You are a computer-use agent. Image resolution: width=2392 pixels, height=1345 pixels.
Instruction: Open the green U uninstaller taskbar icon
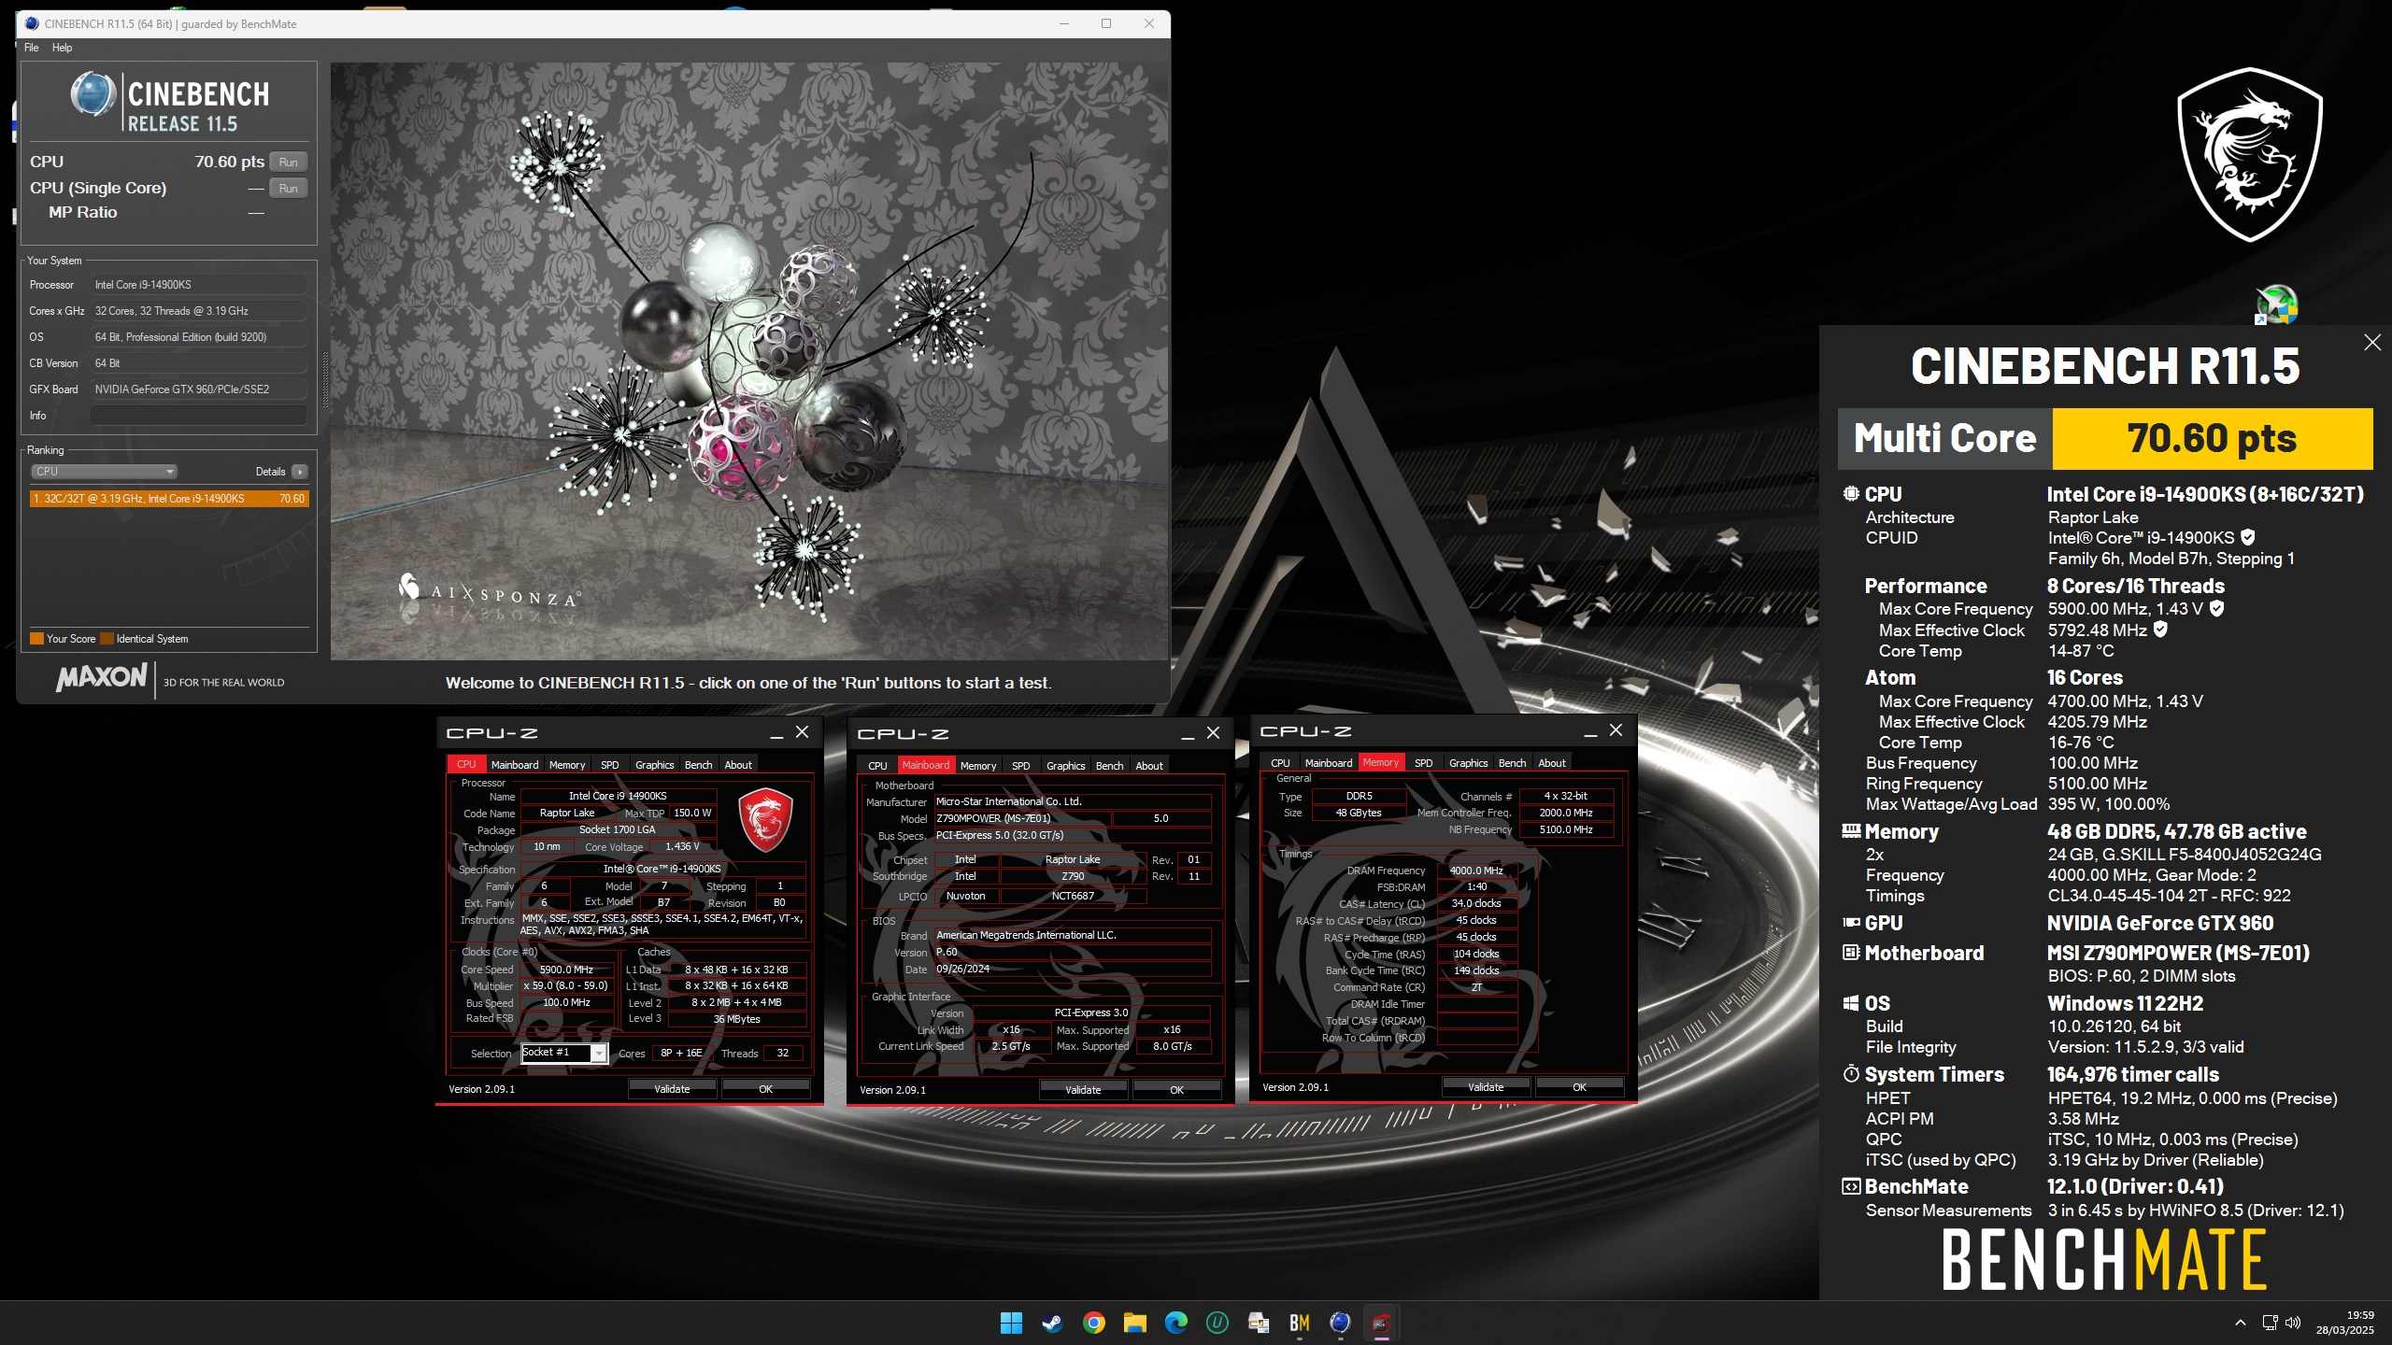coord(1217,1323)
